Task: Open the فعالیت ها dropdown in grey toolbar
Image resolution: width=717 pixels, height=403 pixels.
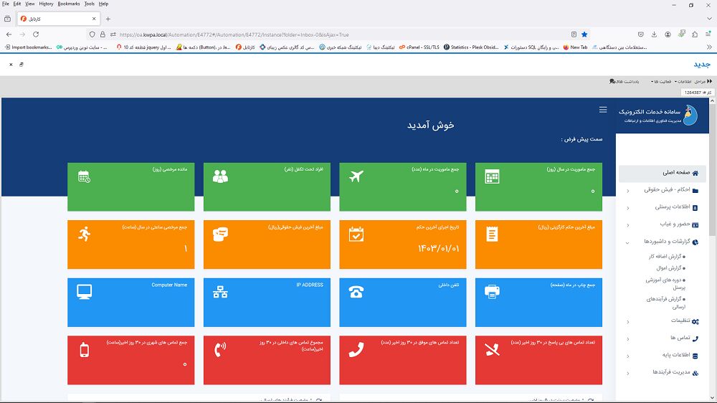Action: (661, 82)
